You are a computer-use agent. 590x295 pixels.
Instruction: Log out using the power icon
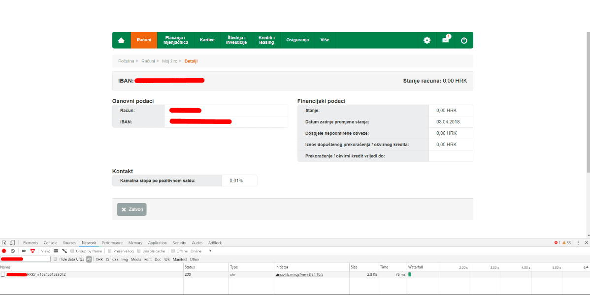click(x=464, y=40)
